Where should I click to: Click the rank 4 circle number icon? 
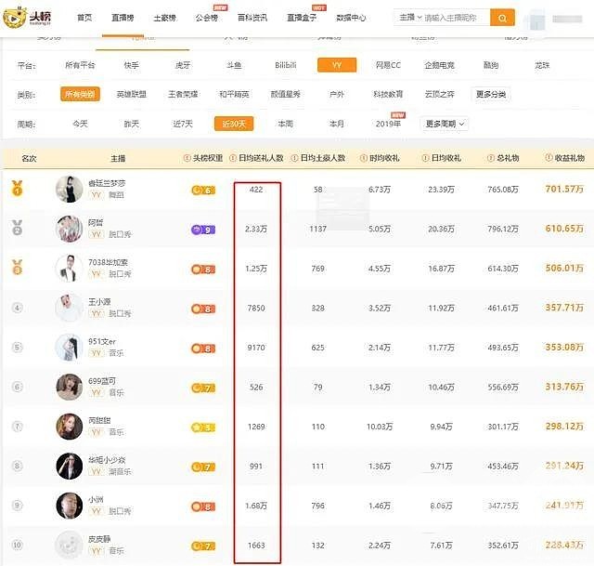(x=17, y=308)
